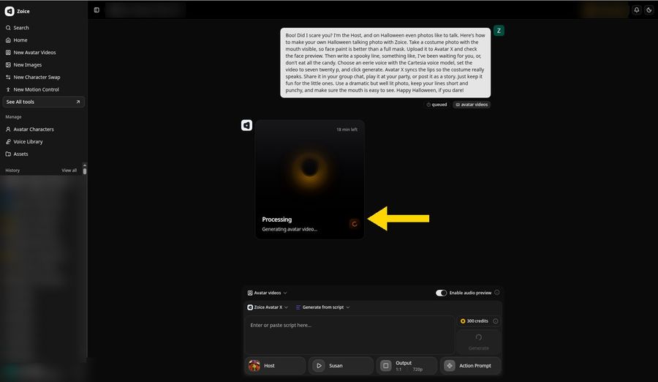Open the Zoice Avatar X model dropdown
Screen dimensions: 658x382
[x=268, y=307]
